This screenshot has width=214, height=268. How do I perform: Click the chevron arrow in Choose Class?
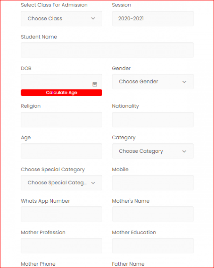coord(93,19)
